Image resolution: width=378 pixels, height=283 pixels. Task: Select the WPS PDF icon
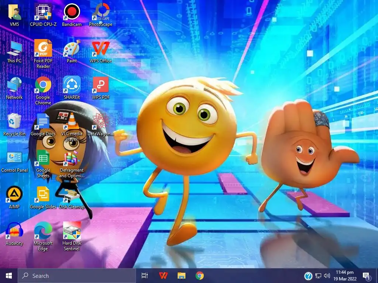[100, 88]
